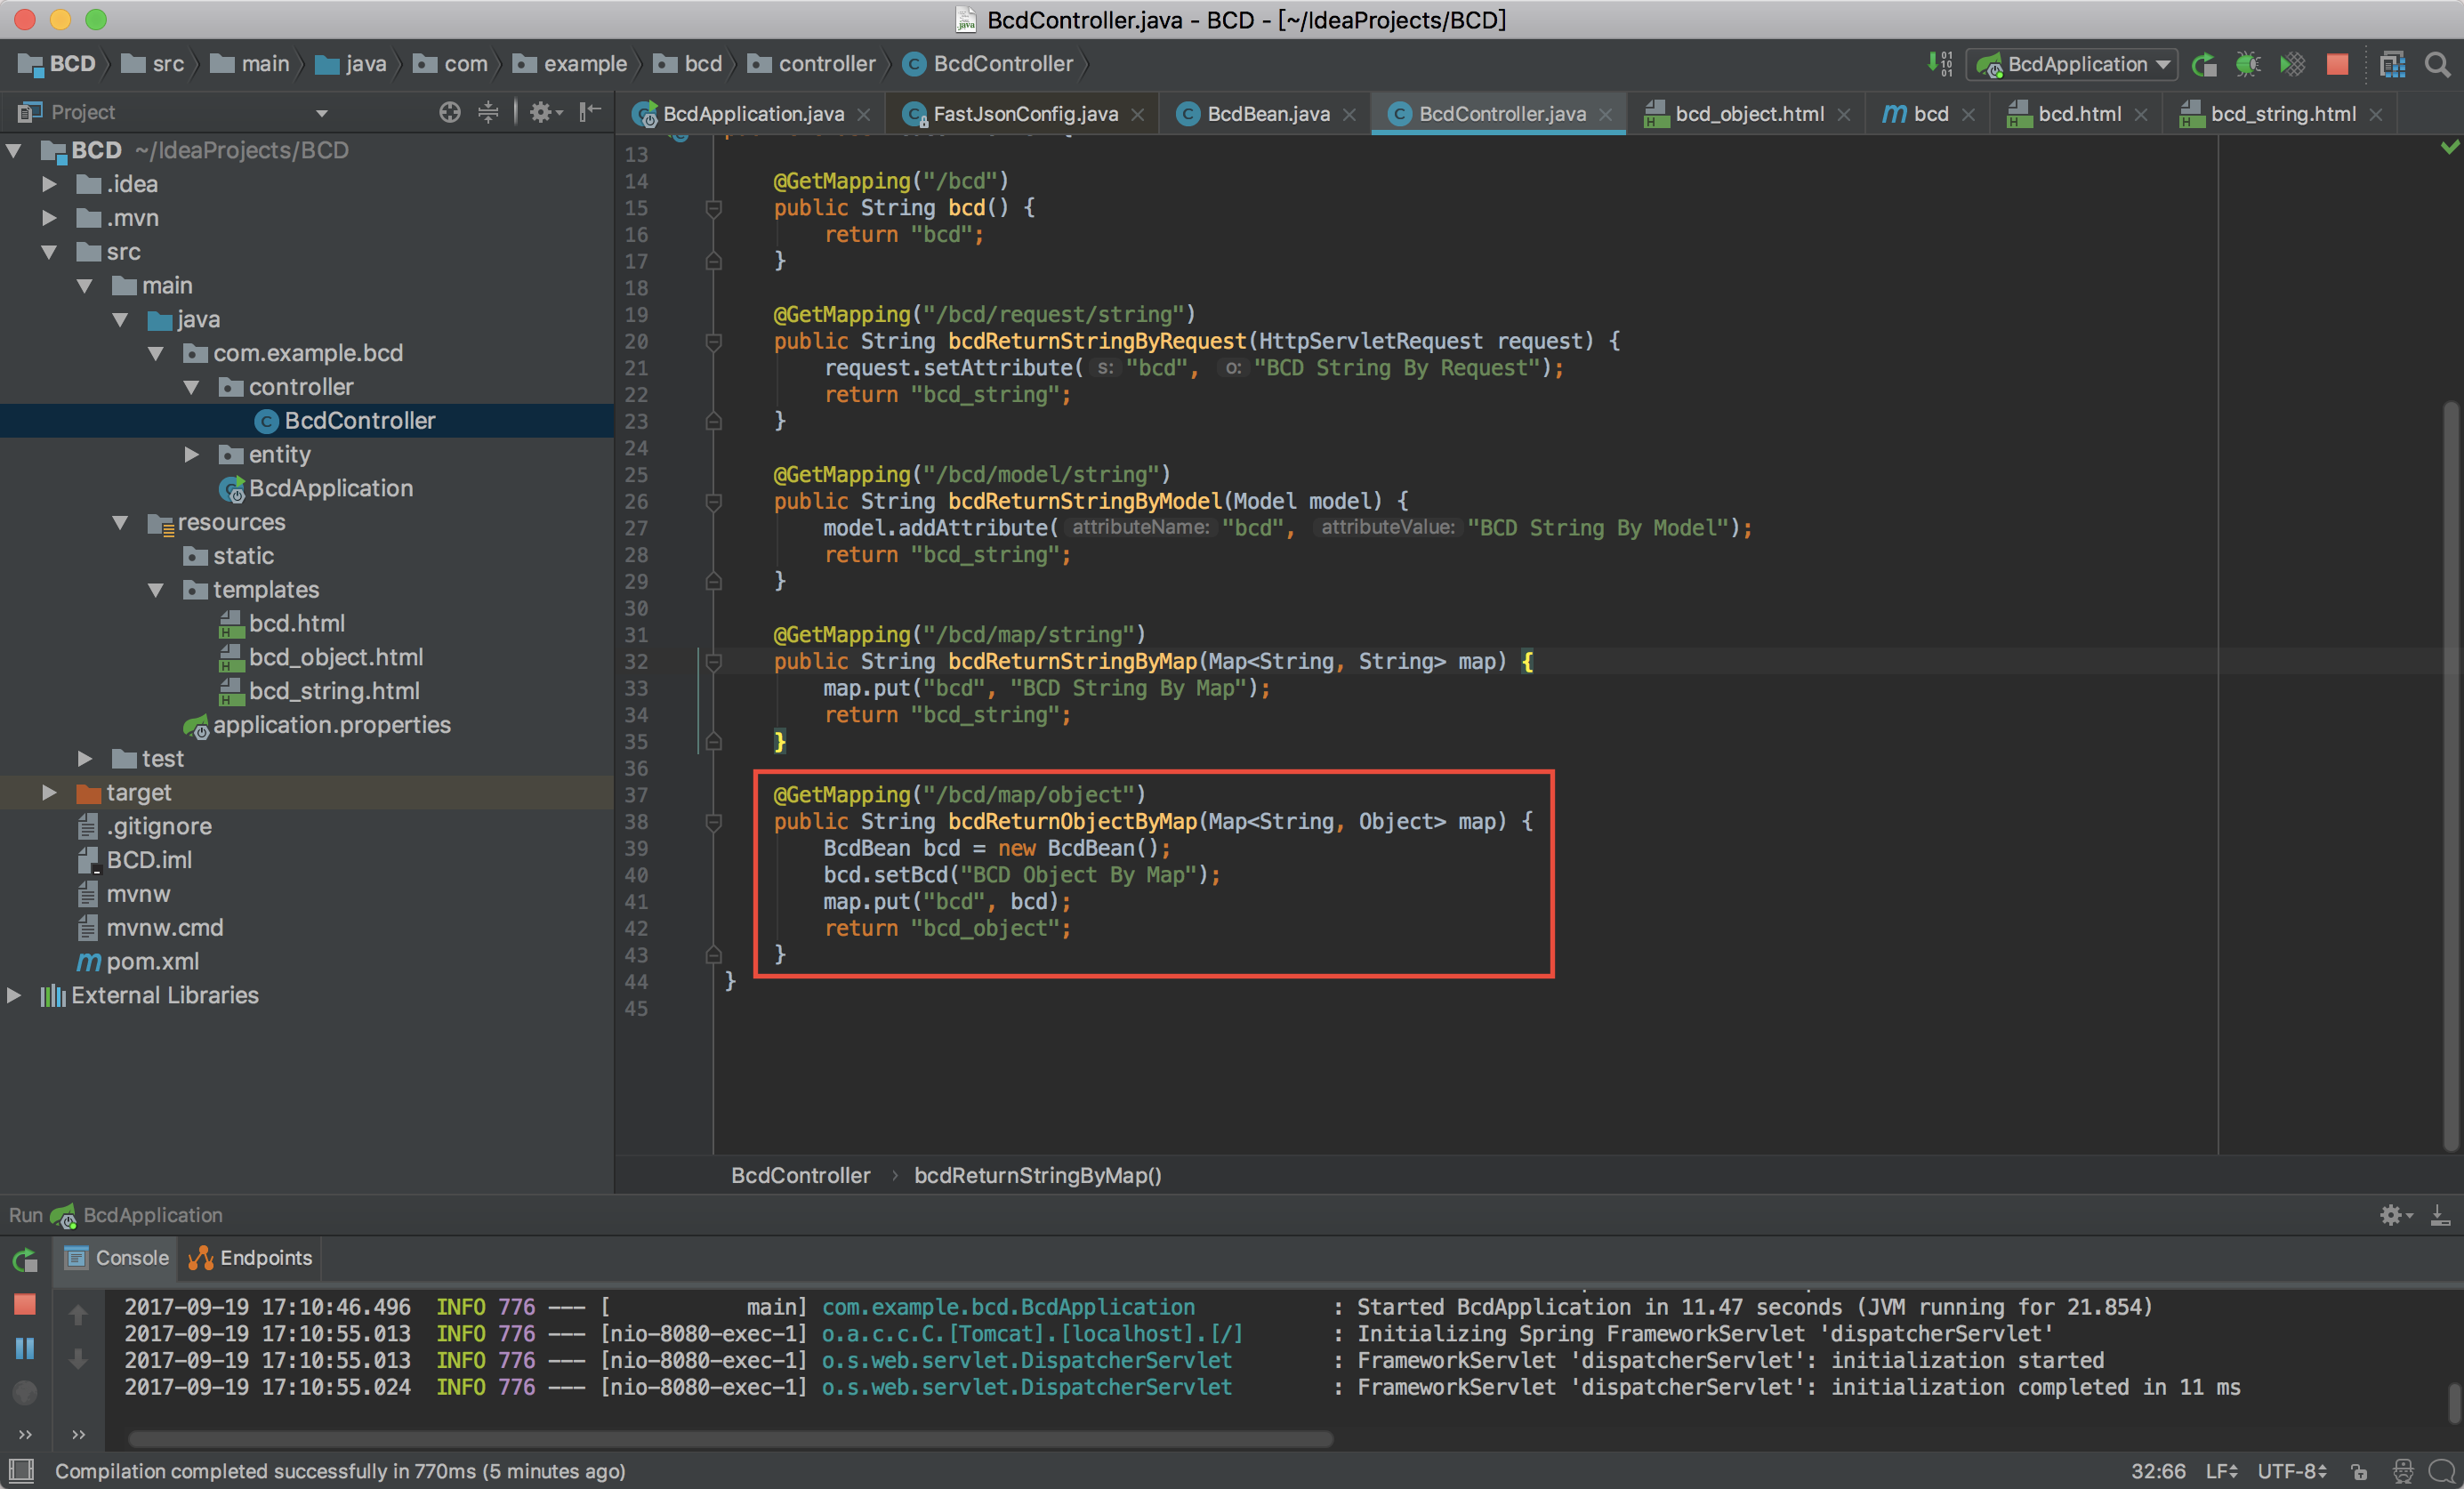Open Search Everywhere magnifier icon

(2437, 65)
